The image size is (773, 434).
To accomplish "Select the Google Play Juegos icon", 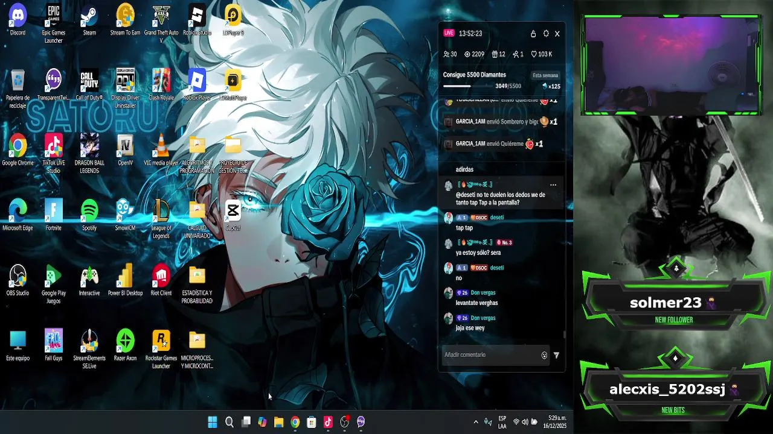I will pyautogui.click(x=53, y=284).
